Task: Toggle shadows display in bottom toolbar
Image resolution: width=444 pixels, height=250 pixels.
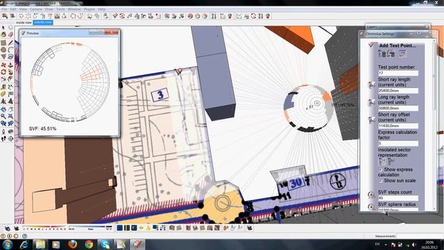Action: tap(17, 228)
